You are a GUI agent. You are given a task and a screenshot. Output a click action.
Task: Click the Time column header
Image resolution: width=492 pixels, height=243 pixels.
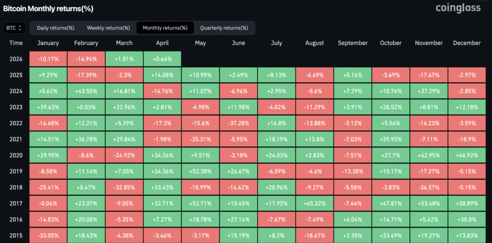point(16,43)
